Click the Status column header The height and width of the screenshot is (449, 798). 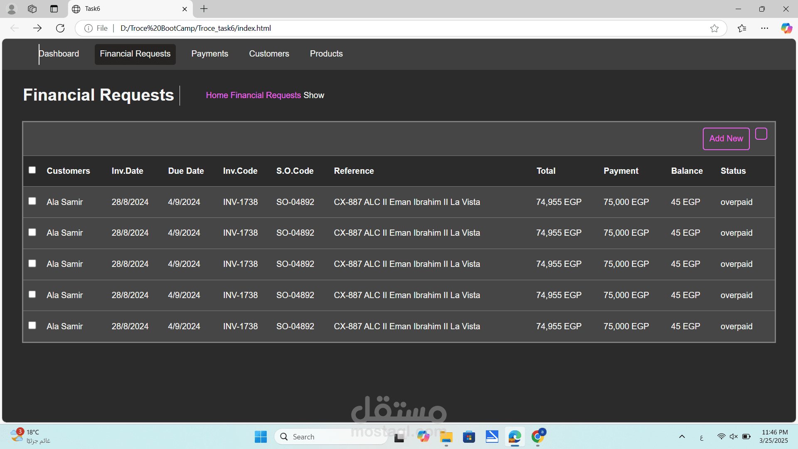click(733, 171)
